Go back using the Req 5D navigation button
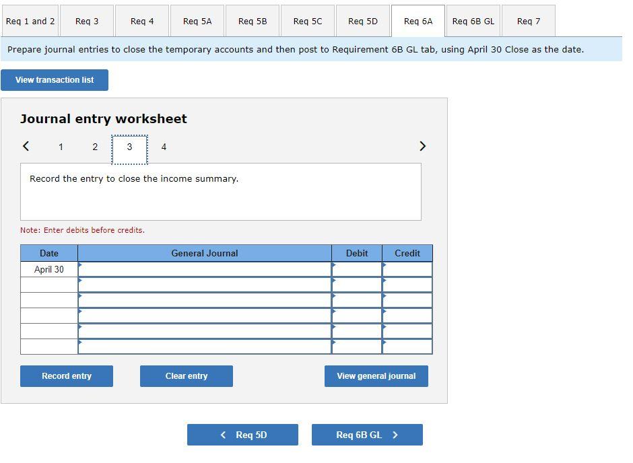 (x=242, y=434)
